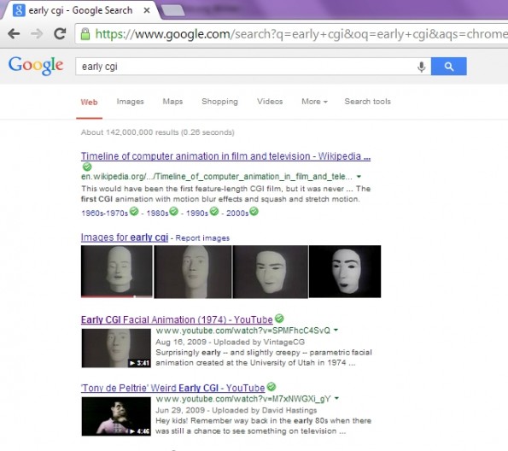Screen dimensions: 508x451
Task: Open fourth image result on black background
Action: [x=345, y=272]
